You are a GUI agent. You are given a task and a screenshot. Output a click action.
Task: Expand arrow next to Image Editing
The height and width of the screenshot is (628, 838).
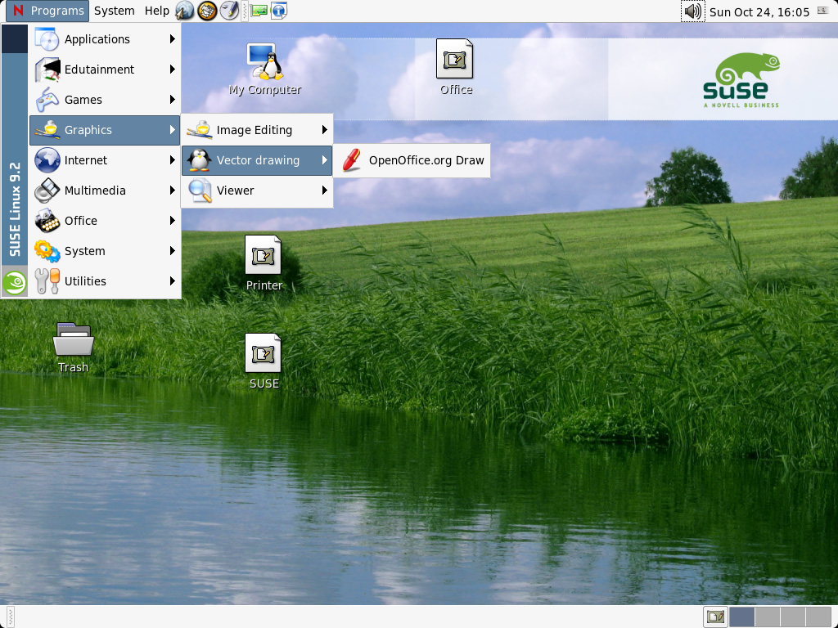point(324,130)
